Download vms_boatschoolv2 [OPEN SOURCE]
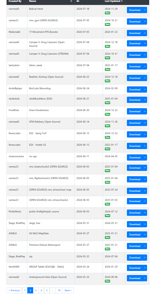Viewport: 157px width, 295px height. [x=135, y=168]
